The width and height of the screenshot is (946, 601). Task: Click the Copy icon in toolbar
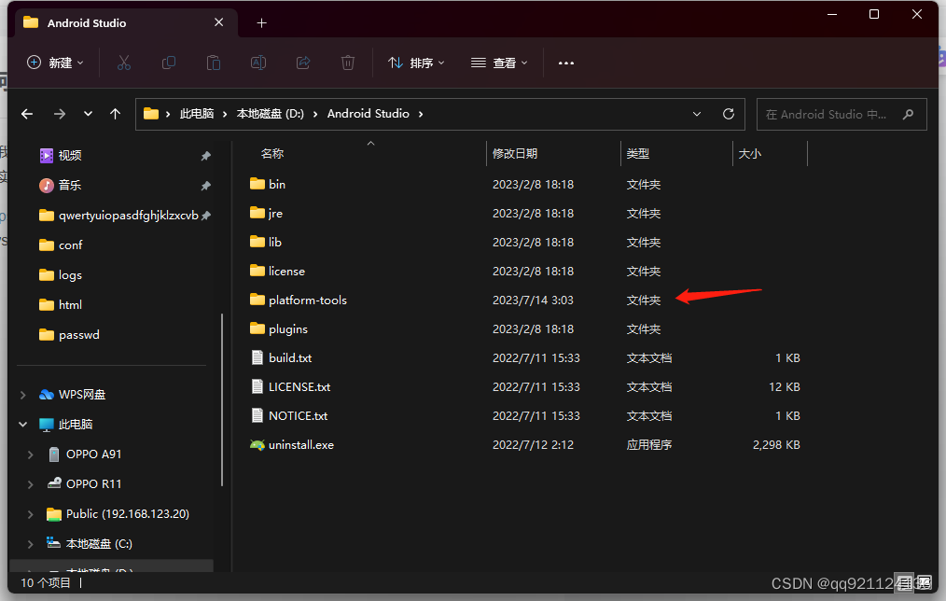(169, 63)
